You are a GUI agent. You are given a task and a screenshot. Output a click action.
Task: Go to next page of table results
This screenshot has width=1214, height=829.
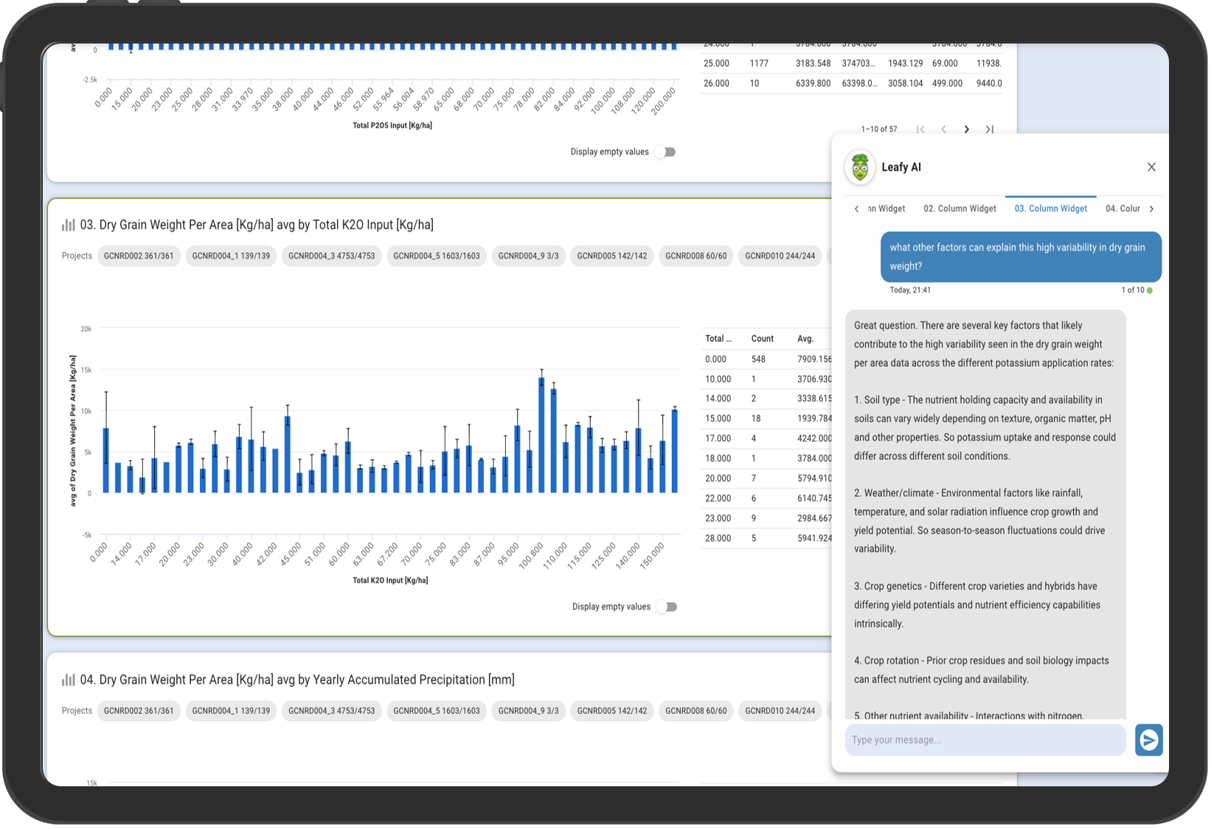[x=966, y=130]
